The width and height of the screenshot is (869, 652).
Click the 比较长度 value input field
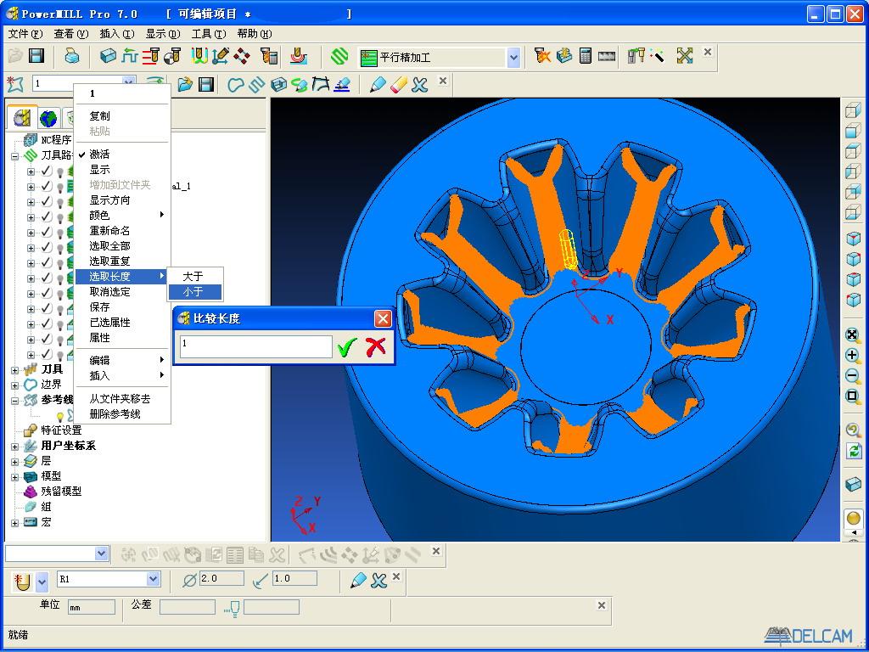255,346
